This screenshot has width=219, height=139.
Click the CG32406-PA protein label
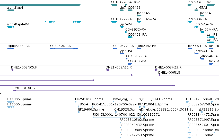point(60,46)
